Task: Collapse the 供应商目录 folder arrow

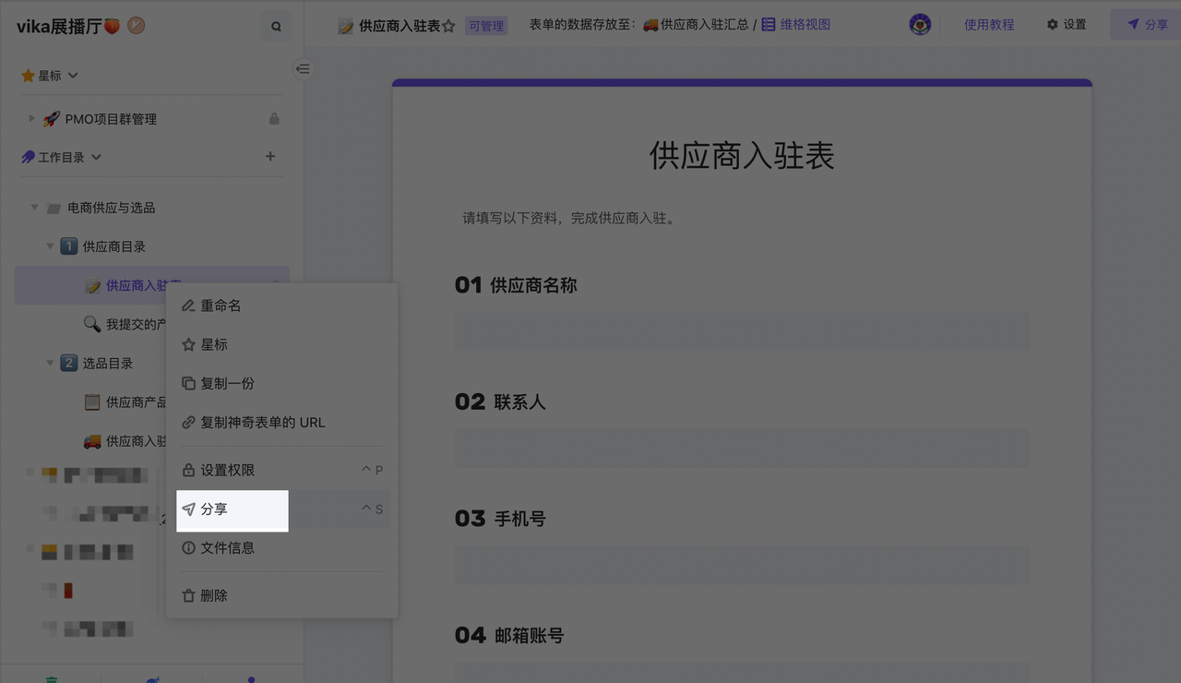Action: 50,246
